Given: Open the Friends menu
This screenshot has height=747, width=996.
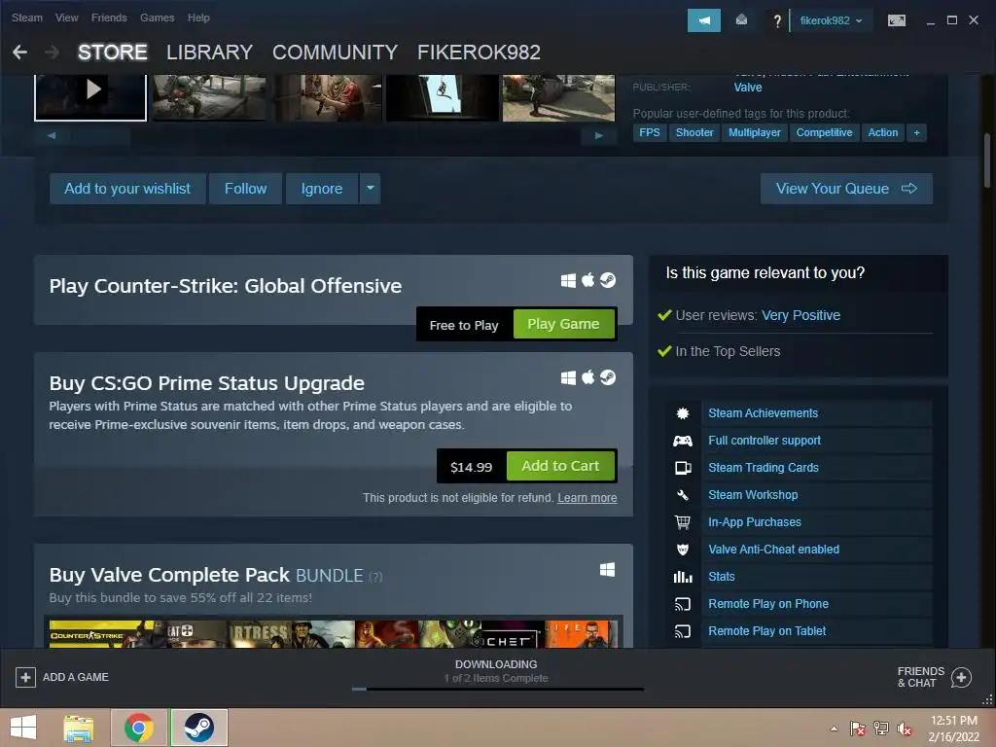Looking at the screenshot, I should (109, 18).
